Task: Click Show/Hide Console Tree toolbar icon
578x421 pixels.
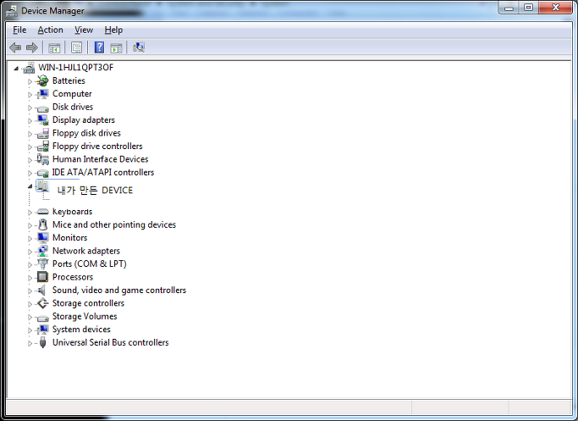Action: pyautogui.click(x=54, y=47)
